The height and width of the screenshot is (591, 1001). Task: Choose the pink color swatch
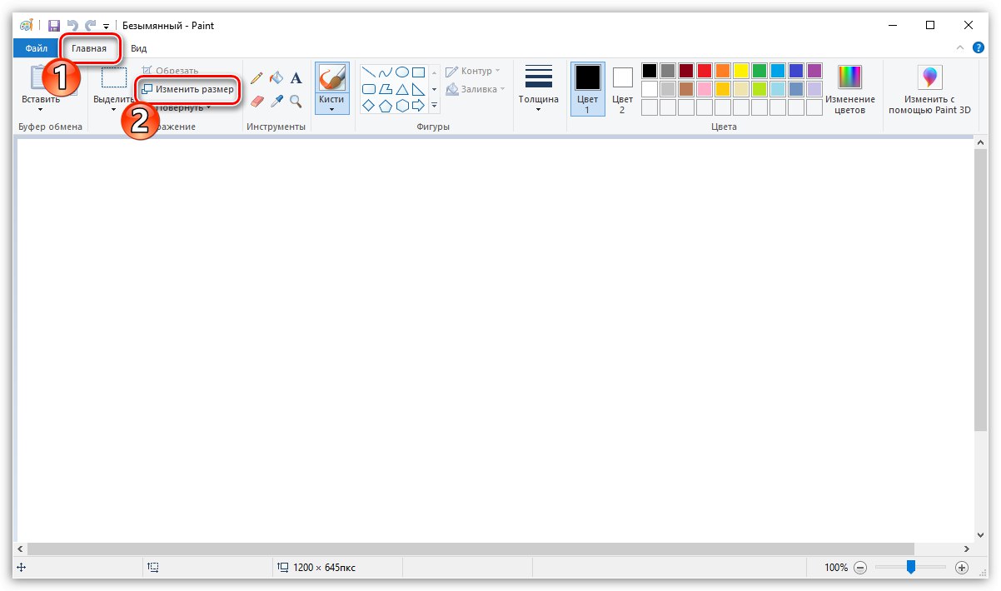[704, 89]
